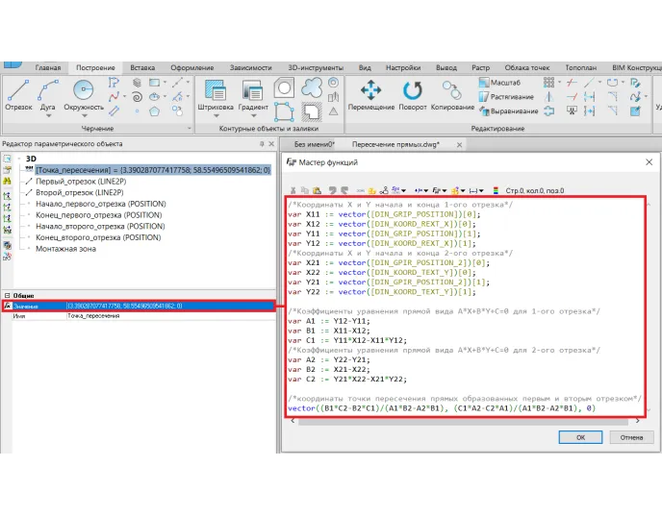Viewport: 662px width, 516px height.
Task: Click paste icon in Мастер функций toolbar
Action: click(x=317, y=190)
